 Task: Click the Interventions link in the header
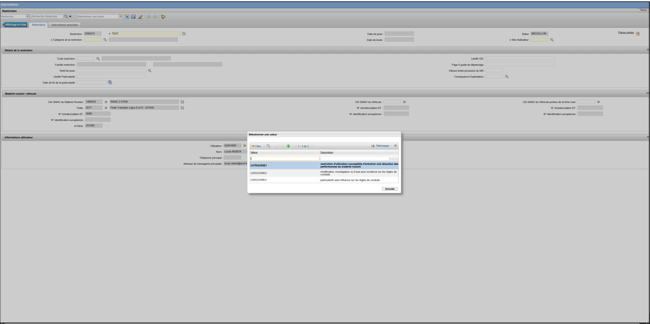pyautogui.click(x=10, y=5)
